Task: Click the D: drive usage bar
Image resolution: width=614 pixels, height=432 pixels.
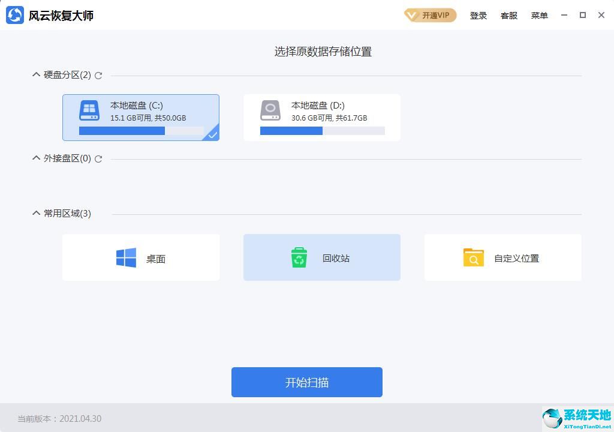Action: pyautogui.click(x=322, y=131)
